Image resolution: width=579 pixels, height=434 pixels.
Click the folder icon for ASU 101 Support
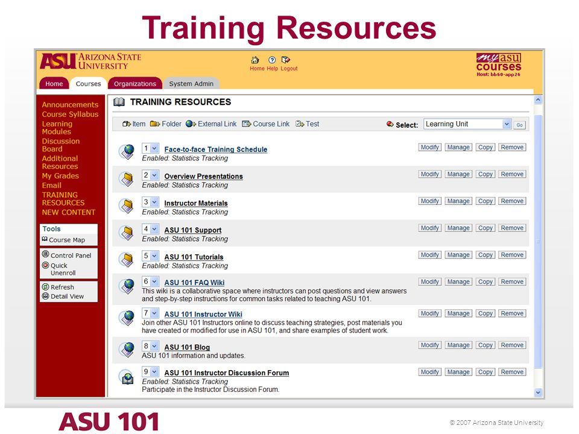(127, 233)
